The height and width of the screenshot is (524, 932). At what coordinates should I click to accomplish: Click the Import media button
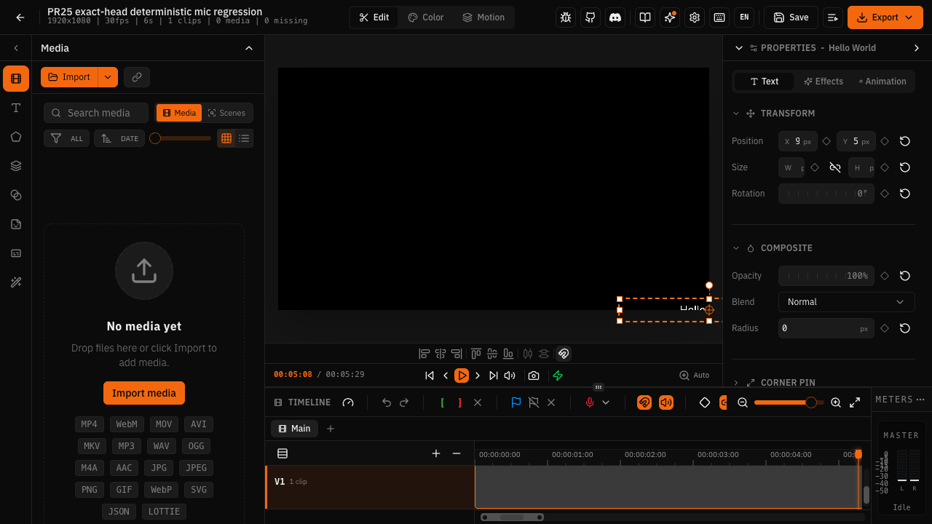coord(144,393)
